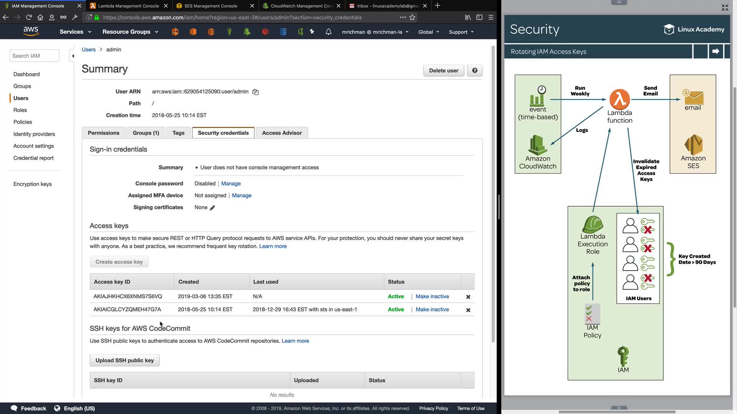Go to the next slide arrow

pos(716,51)
